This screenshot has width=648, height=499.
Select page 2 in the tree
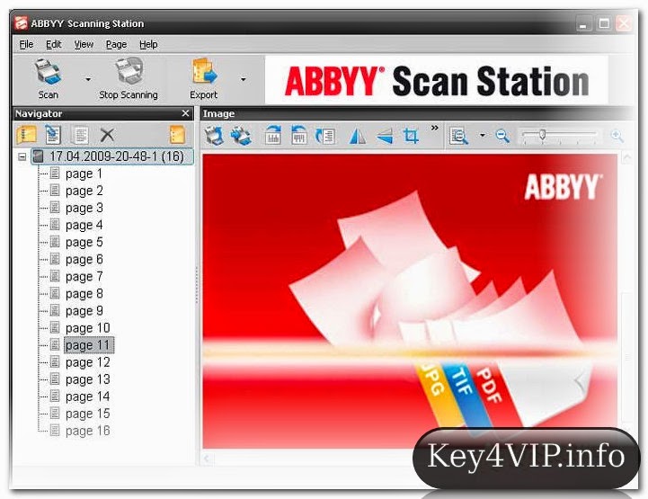pos(84,191)
